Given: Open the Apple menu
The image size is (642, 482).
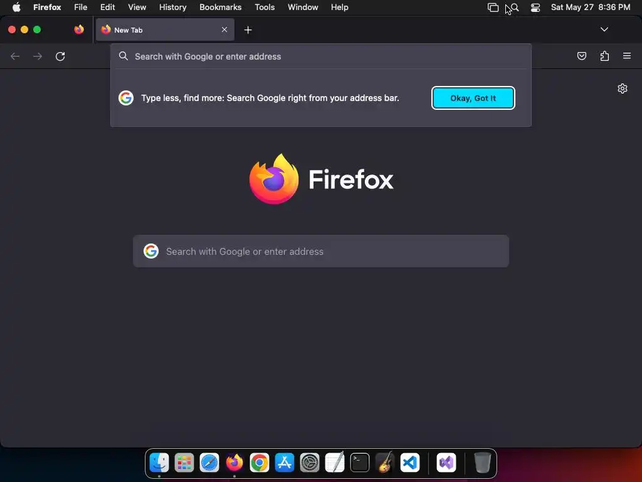Looking at the screenshot, I should point(16,8).
